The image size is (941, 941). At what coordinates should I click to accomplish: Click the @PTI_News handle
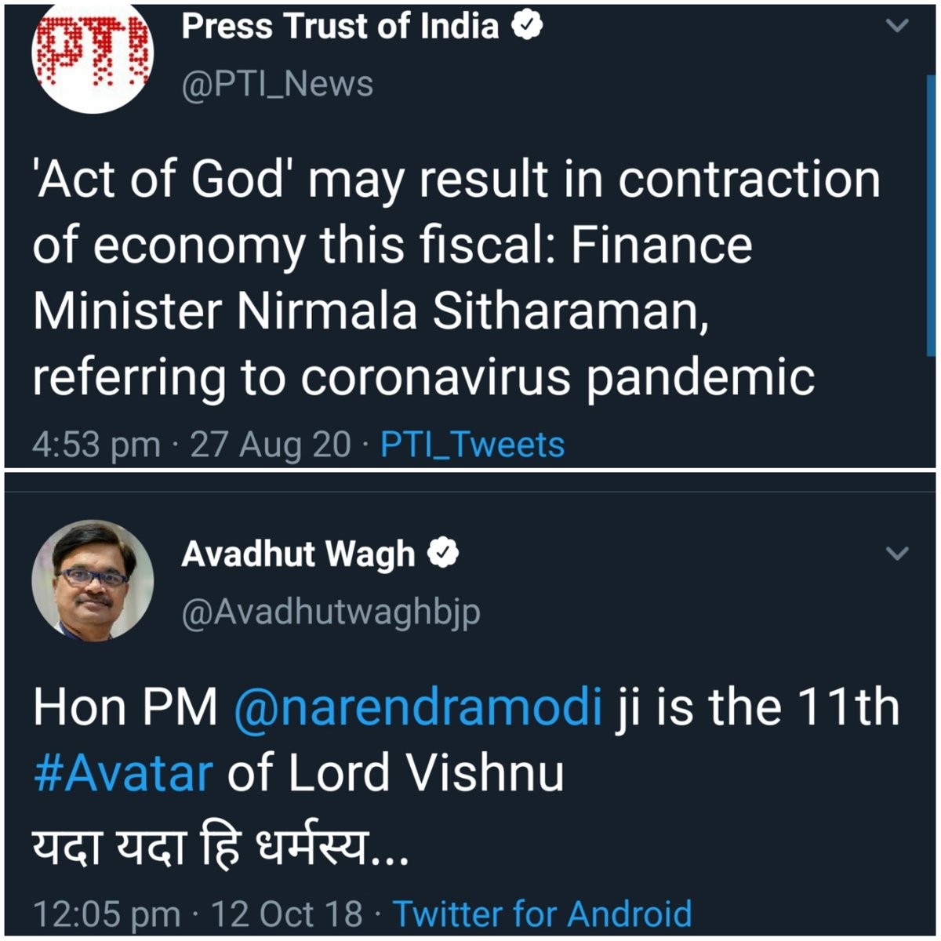tap(278, 84)
